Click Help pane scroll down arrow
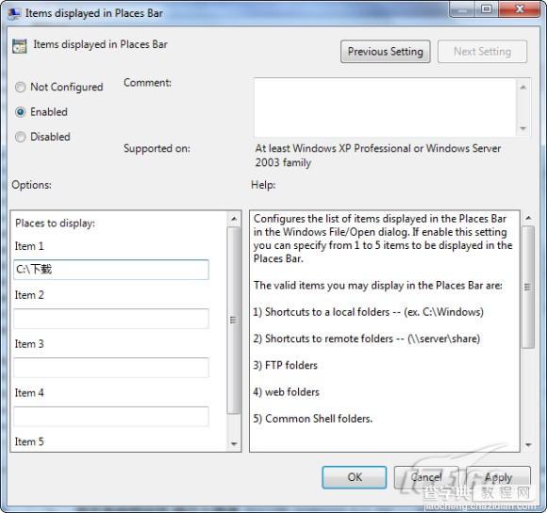The height and width of the screenshot is (513, 547). click(x=528, y=445)
